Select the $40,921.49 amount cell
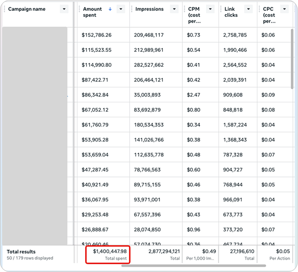 (95, 185)
